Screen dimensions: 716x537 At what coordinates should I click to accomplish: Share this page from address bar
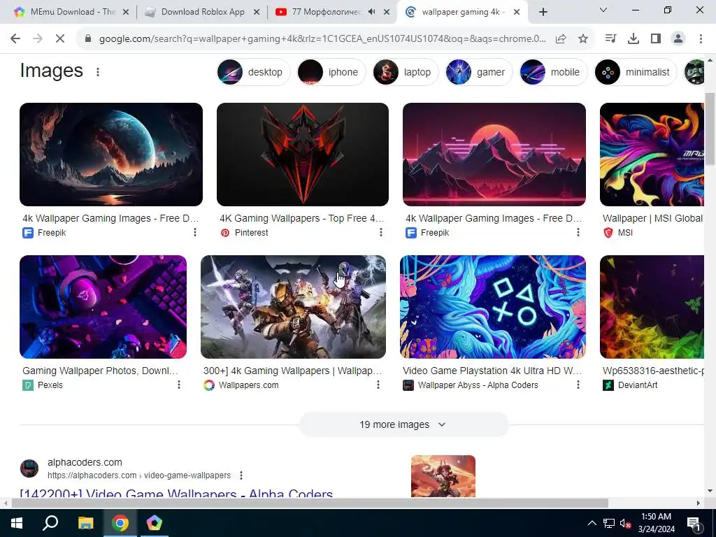(561, 39)
